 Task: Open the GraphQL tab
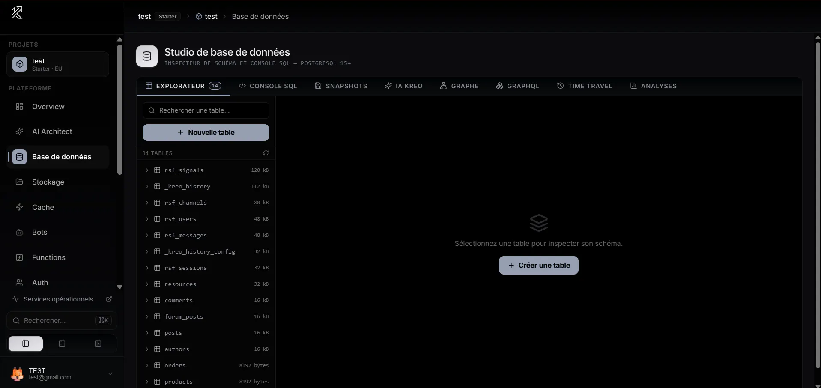(518, 86)
